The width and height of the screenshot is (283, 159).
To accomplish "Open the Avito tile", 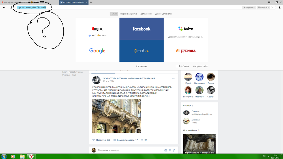I will (x=186, y=29).
